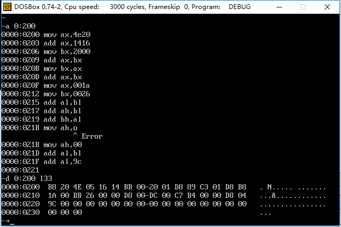
Task: Select line 'mov ax,4e20'
Action: [x=46, y=35]
